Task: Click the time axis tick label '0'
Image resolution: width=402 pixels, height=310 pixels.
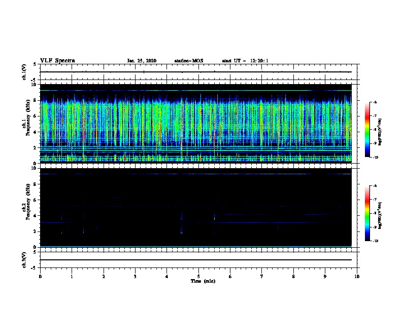Action: 40,276
